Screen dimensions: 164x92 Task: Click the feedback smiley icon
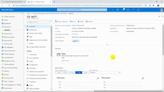(138, 10)
